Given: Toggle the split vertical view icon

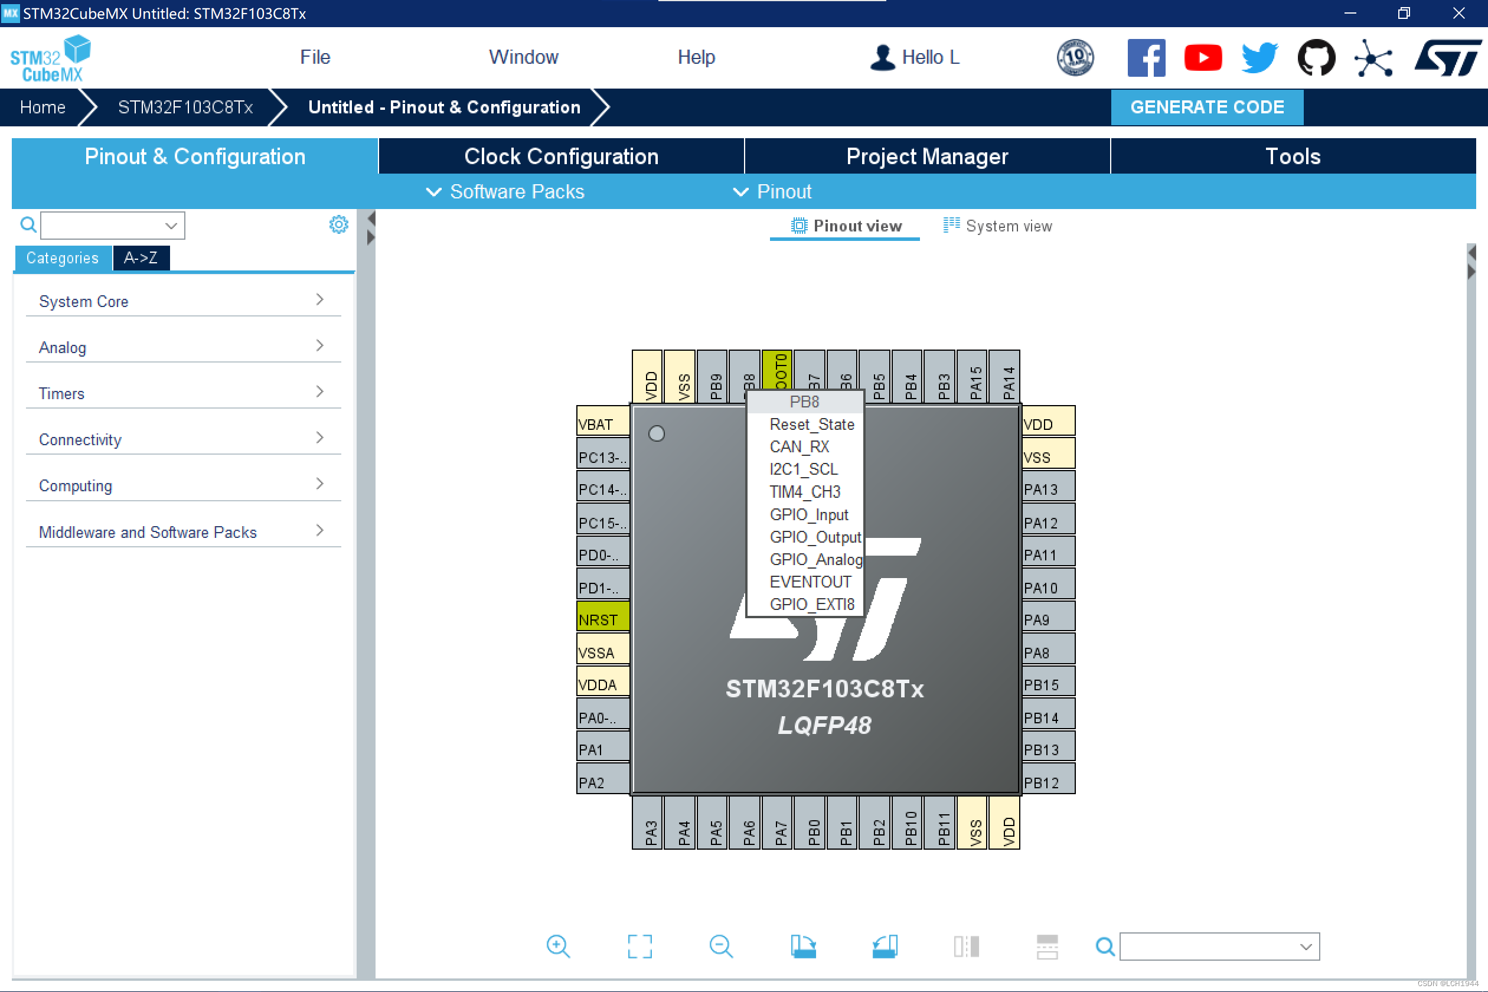Looking at the screenshot, I should tap(966, 947).
